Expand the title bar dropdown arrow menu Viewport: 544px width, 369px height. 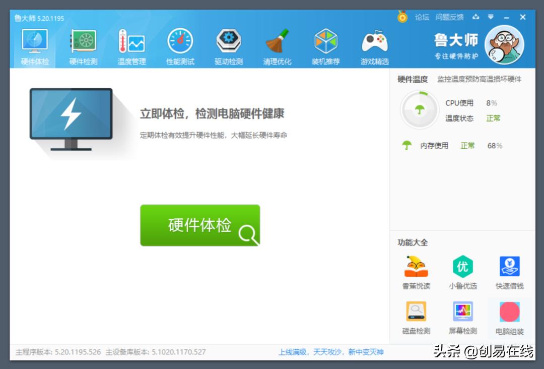pyautogui.click(x=491, y=17)
